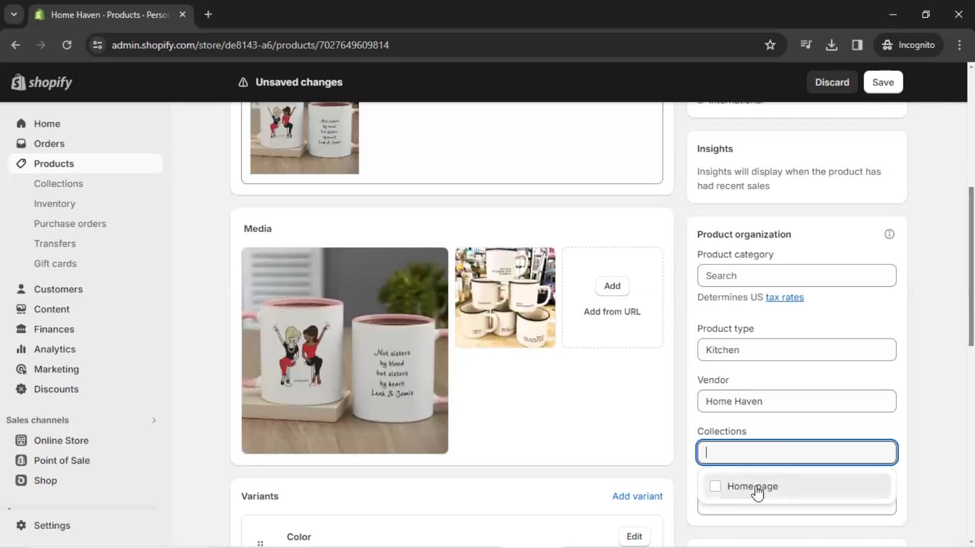Expand Sales channels section
This screenshot has height=548, width=975.
[x=153, y=420]
